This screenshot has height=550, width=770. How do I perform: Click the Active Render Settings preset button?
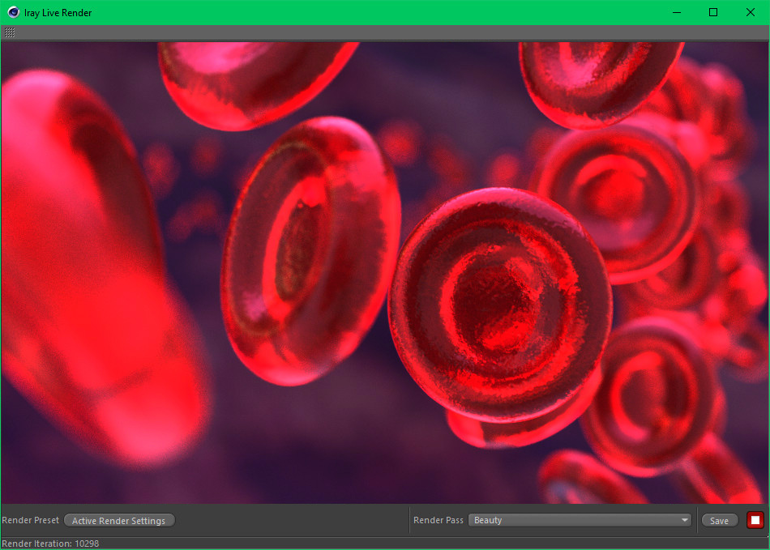(x=119, y=521)
